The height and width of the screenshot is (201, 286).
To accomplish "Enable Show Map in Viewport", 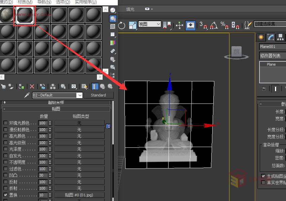I will [85, 86].
